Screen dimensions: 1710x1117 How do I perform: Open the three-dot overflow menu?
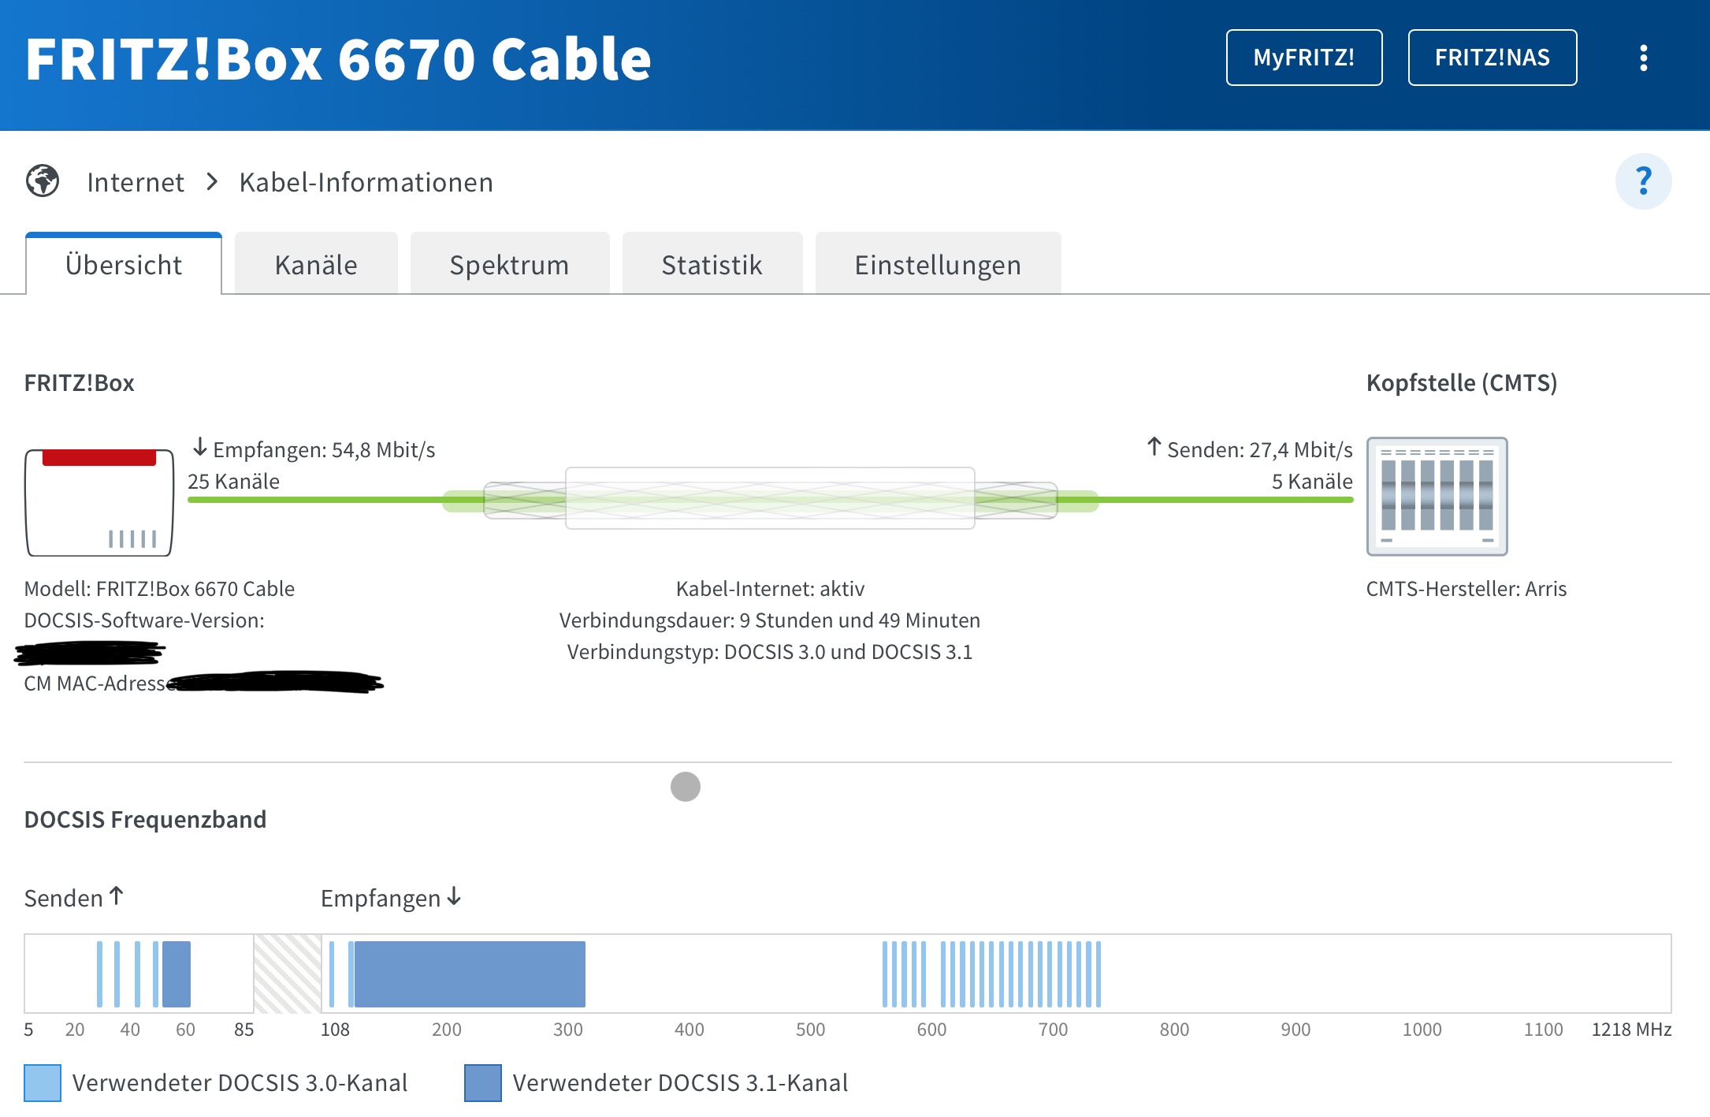(x=1643, y=58)
